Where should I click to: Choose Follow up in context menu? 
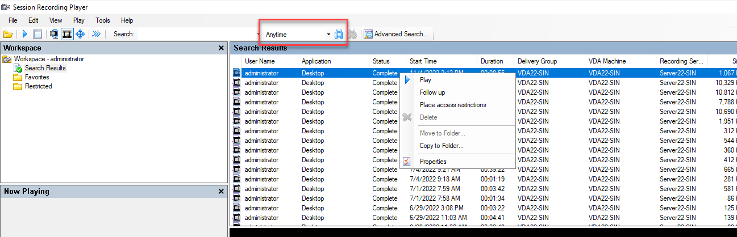(457, 92)
